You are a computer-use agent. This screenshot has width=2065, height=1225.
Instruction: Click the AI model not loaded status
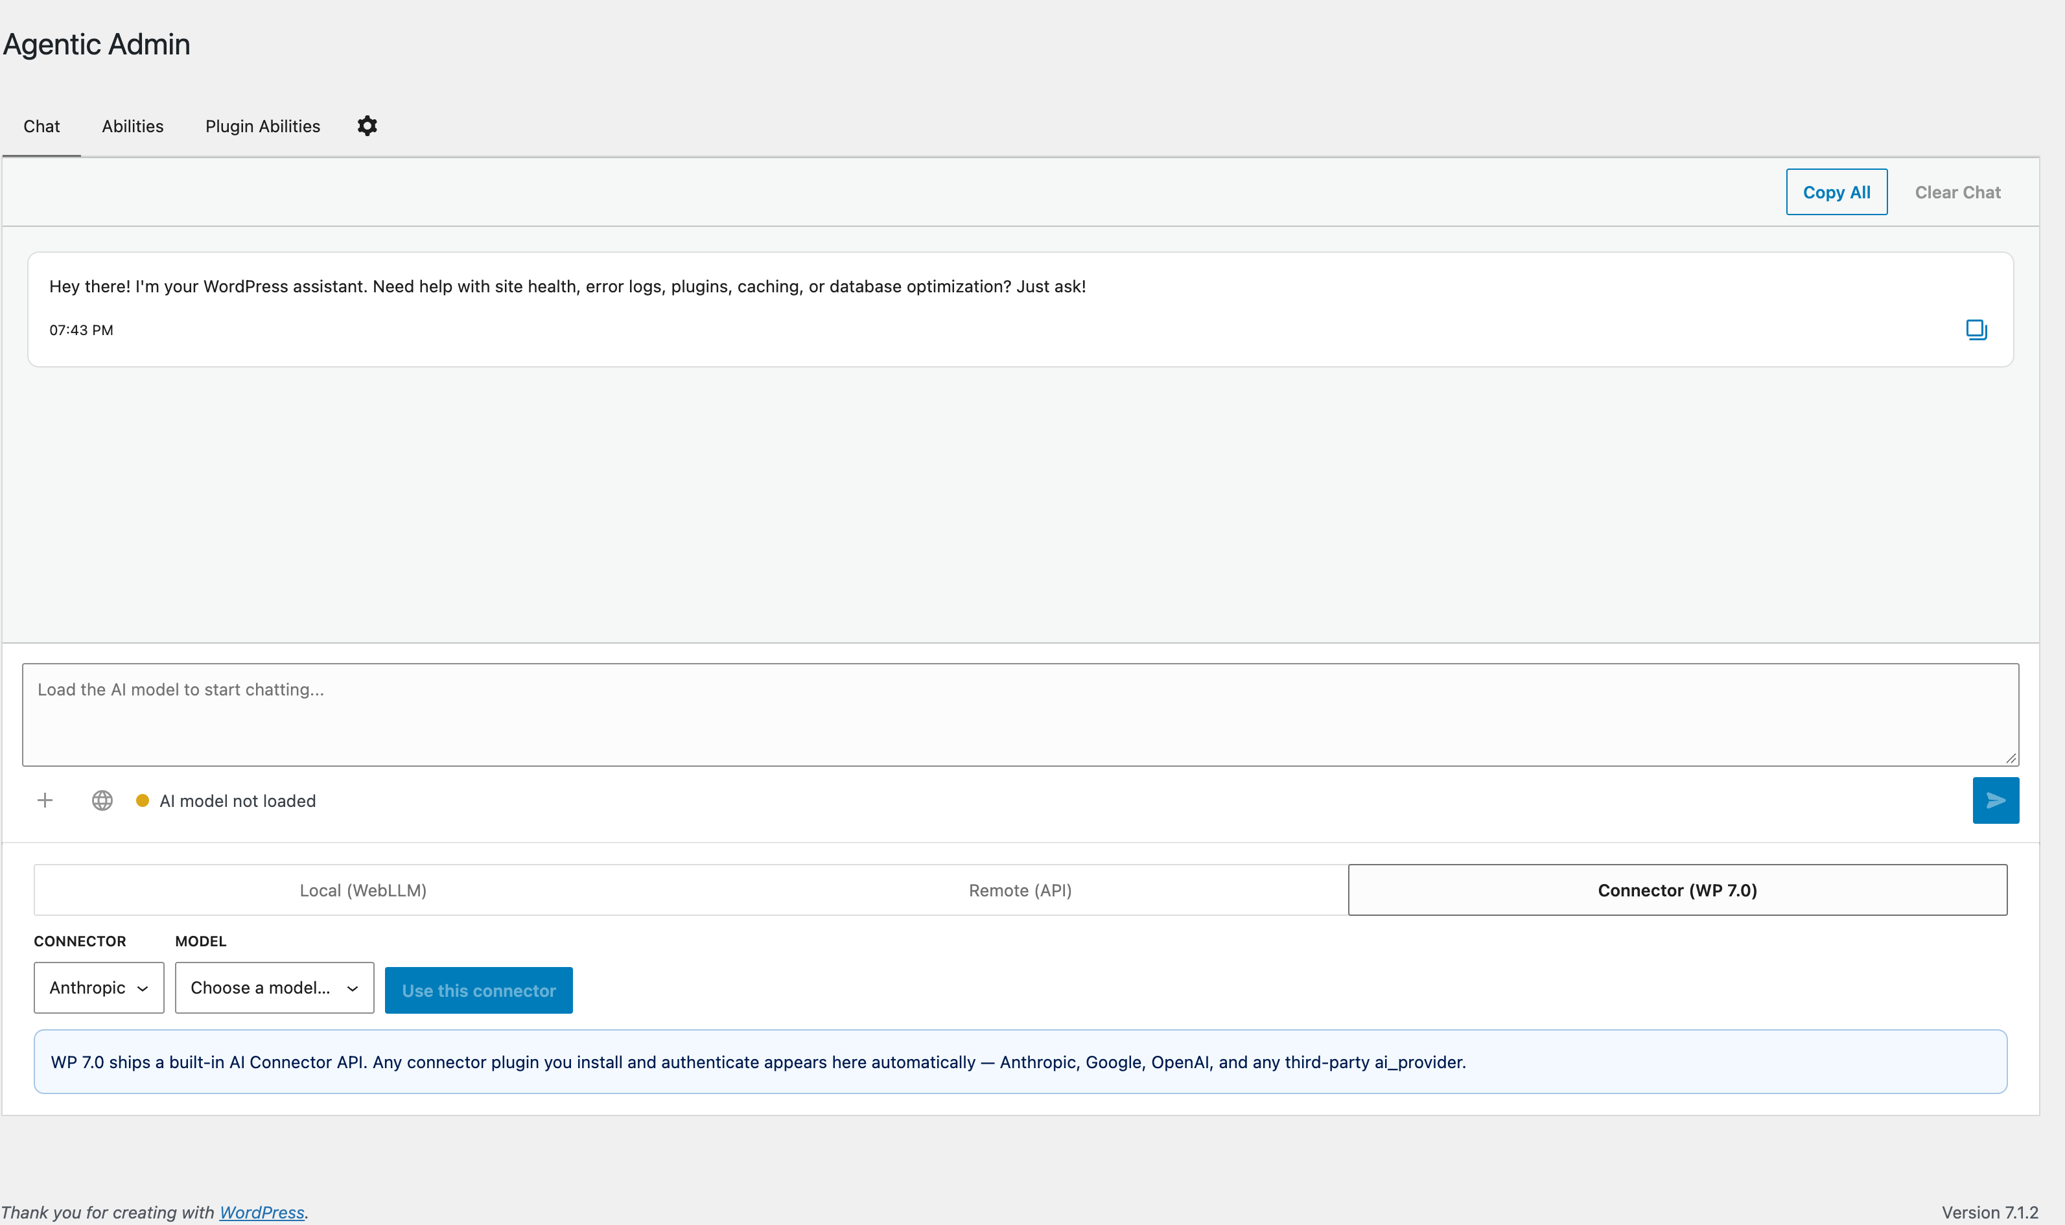tap(238, 800)
